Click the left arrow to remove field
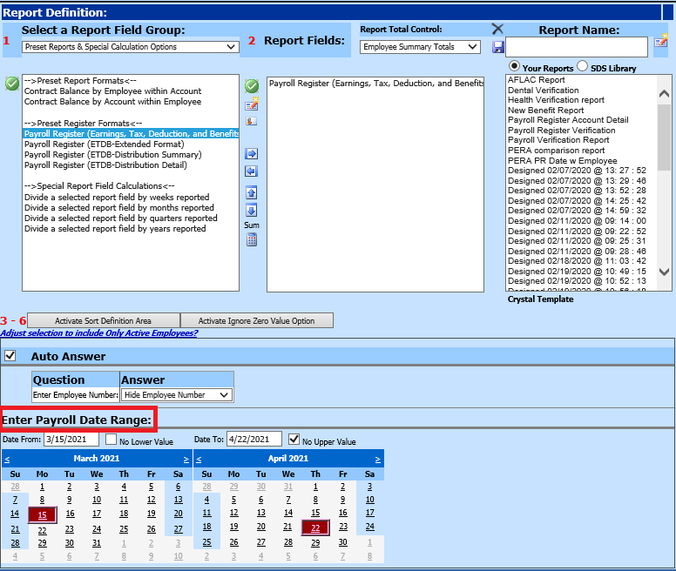The image size is (676, 571). (251, 171)
